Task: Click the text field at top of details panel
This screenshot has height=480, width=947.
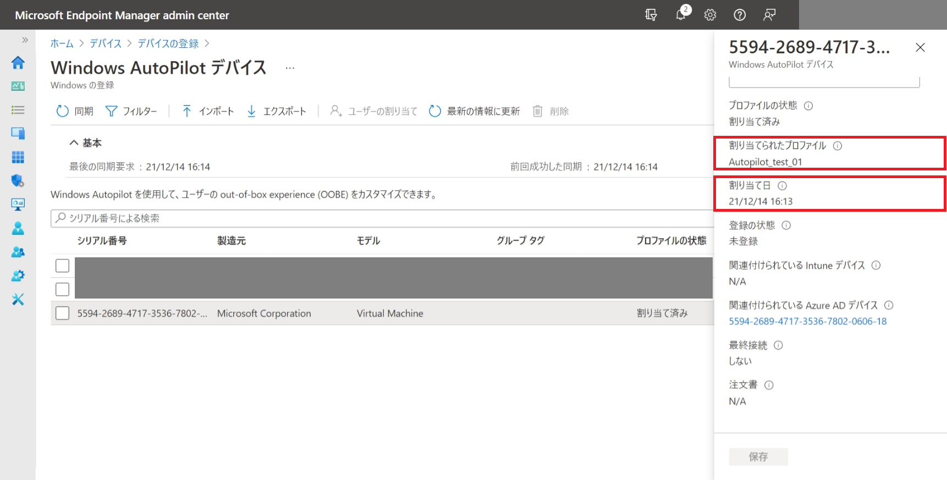Action: pyautogui.click(x=824, y=82)
